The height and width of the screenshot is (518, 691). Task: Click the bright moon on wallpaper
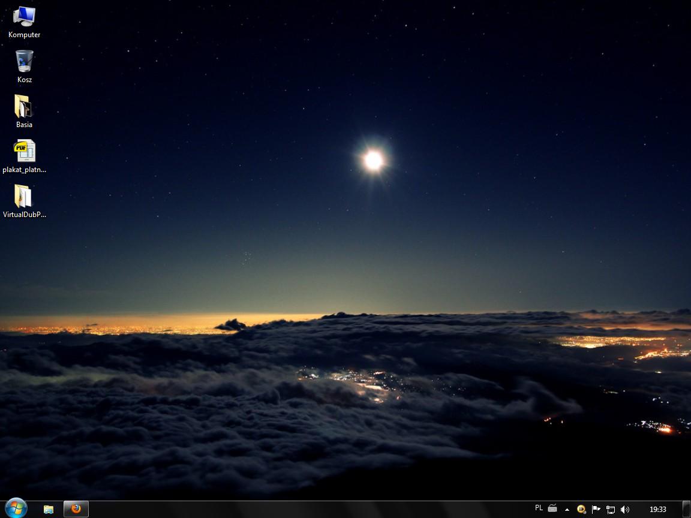point(373,160)
